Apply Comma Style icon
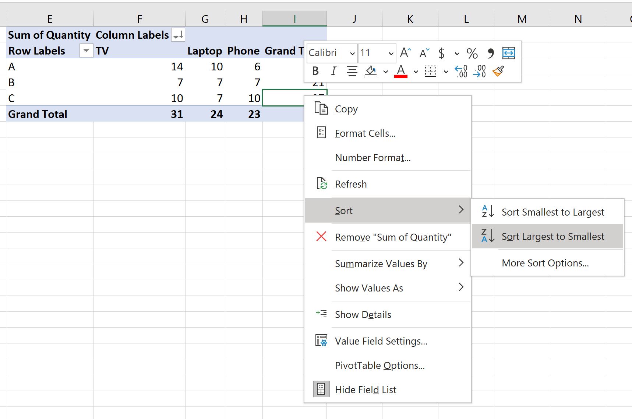Screen dimensions: 632x419 point(490,53)
